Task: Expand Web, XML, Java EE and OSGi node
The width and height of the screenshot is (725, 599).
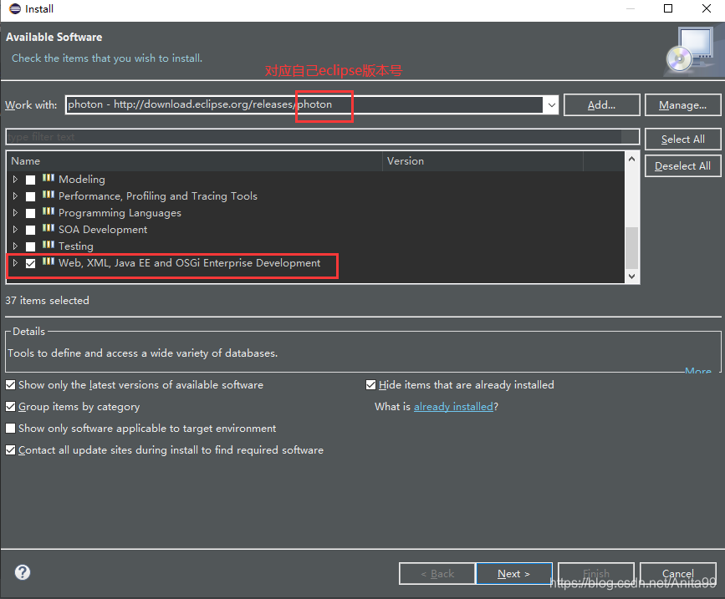Action: pos(15,263)
